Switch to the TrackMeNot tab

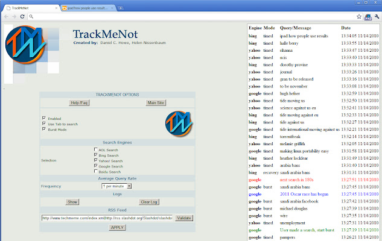31,8
